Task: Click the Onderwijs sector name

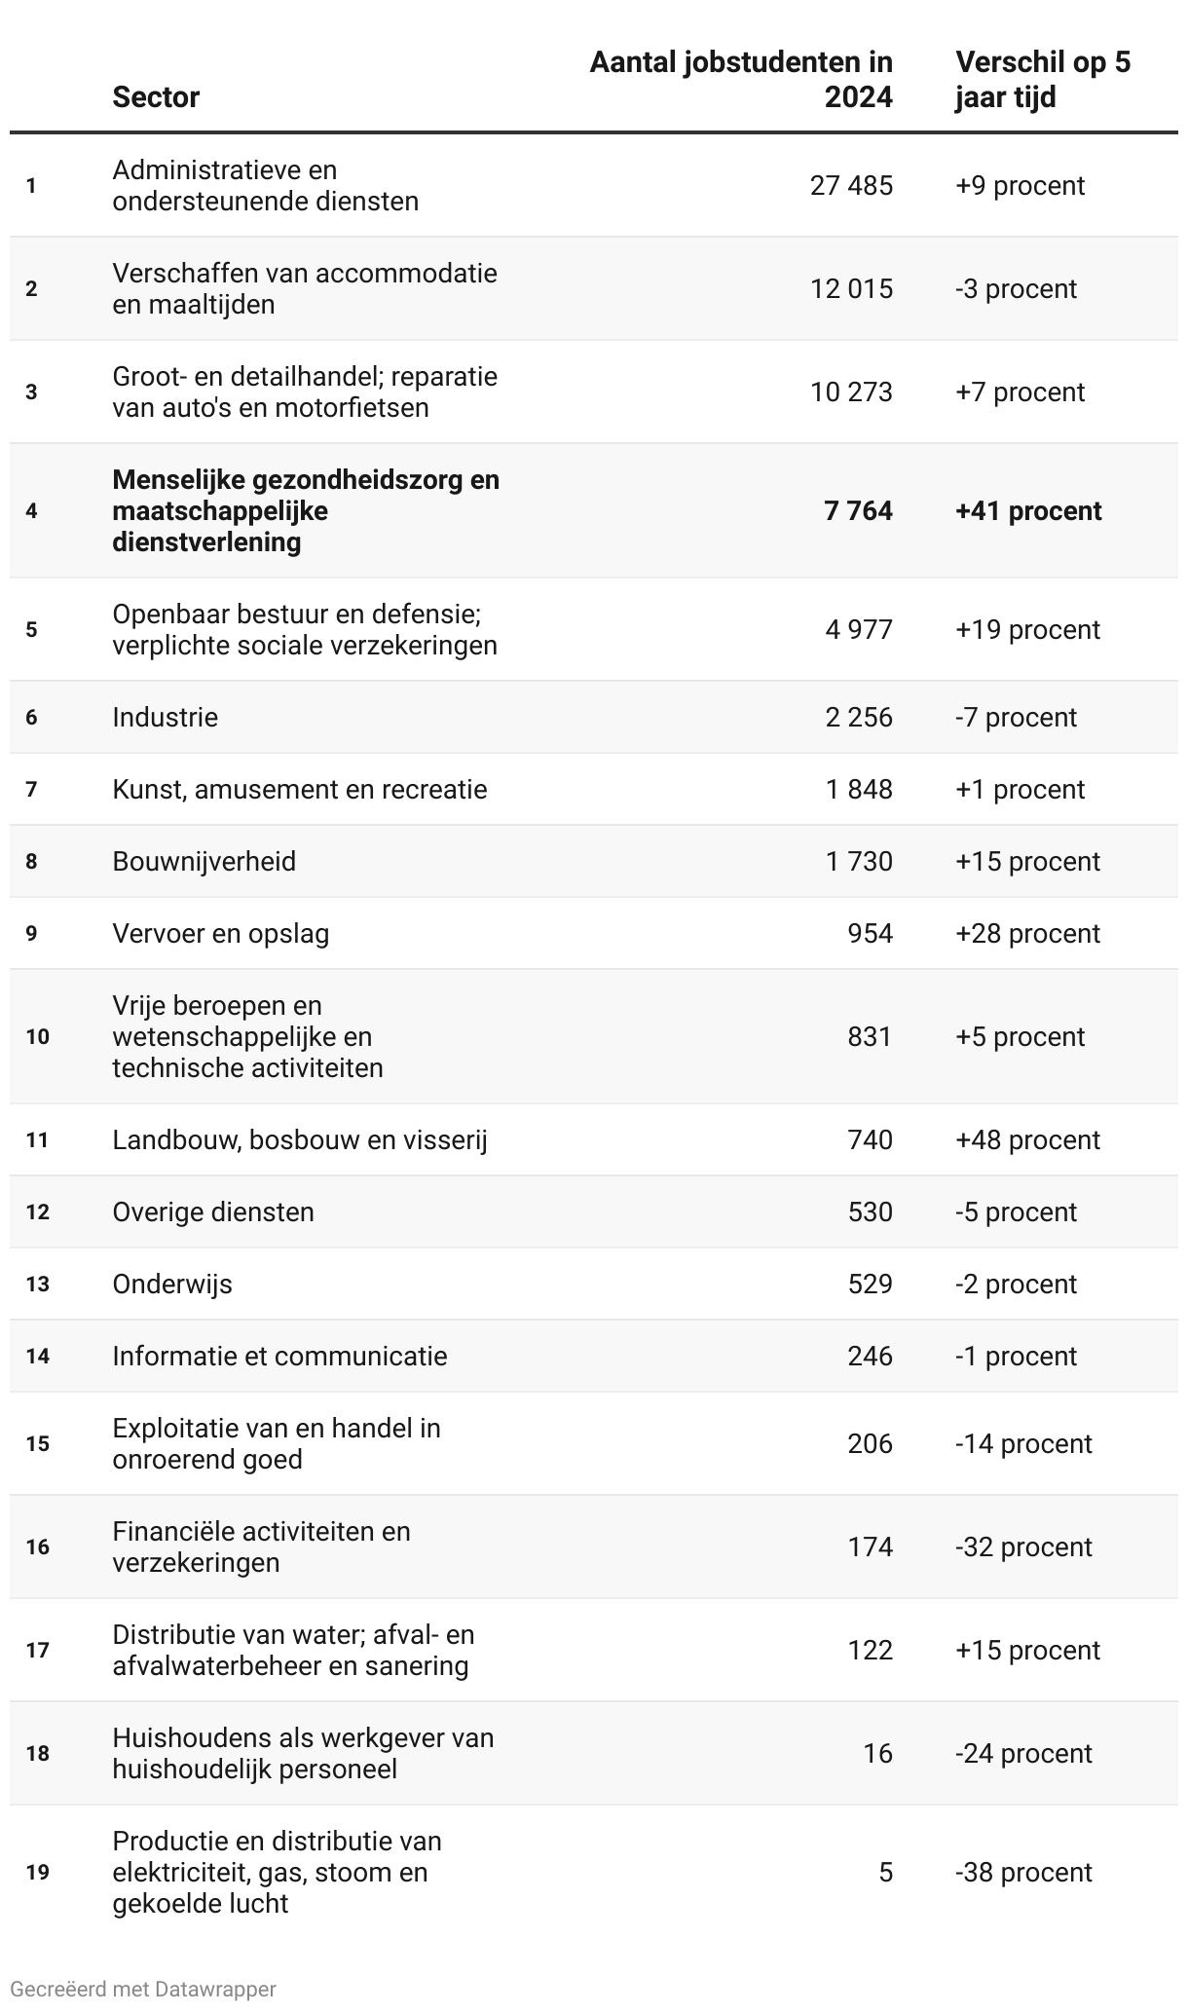Action: click(x=171, y=1284)
